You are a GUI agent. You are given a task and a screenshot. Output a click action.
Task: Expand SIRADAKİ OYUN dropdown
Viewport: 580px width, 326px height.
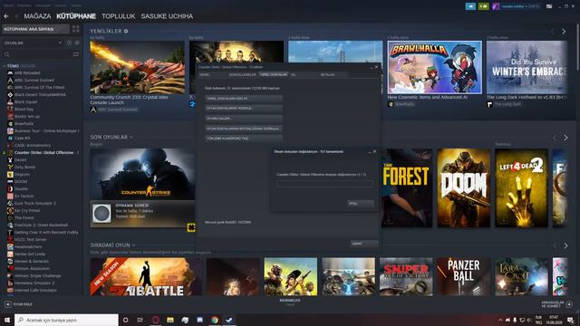pos(133,245)
